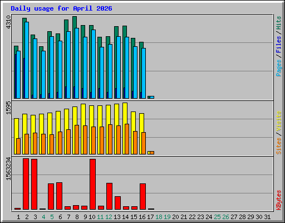Image resolution: width=285 pixels, height=223 pixels.
Task: Click day 8 on the x-axis
Action: (x=77, y=217)
